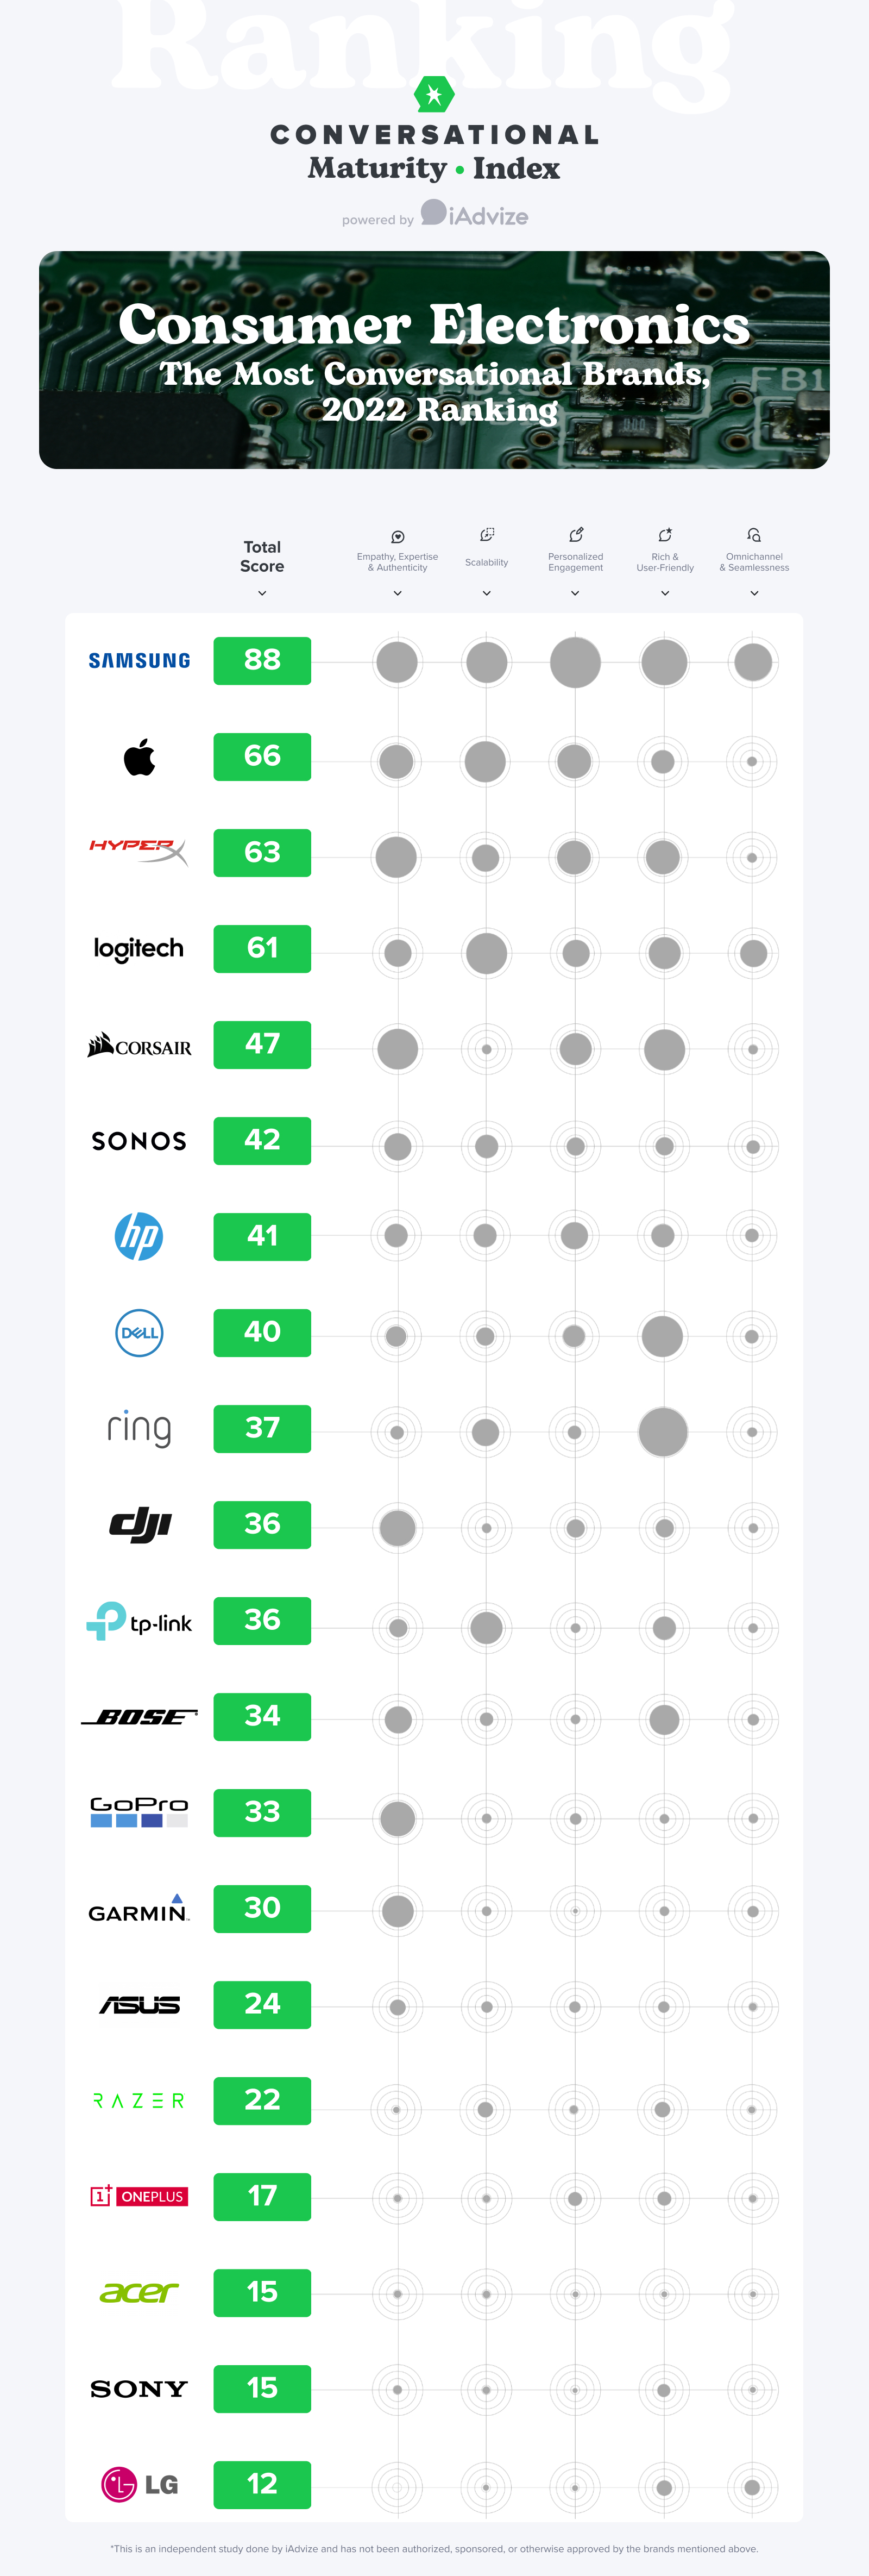Expand the chevron under Scalability
Screen dimensions: 869x2576
487,593
